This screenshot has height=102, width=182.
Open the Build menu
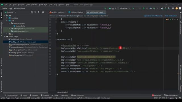point(41,5)
